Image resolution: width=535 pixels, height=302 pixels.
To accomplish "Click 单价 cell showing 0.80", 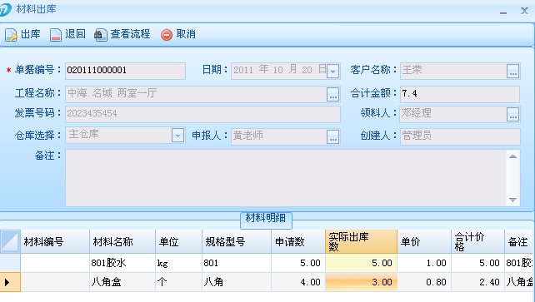I will tap(424, 282).
